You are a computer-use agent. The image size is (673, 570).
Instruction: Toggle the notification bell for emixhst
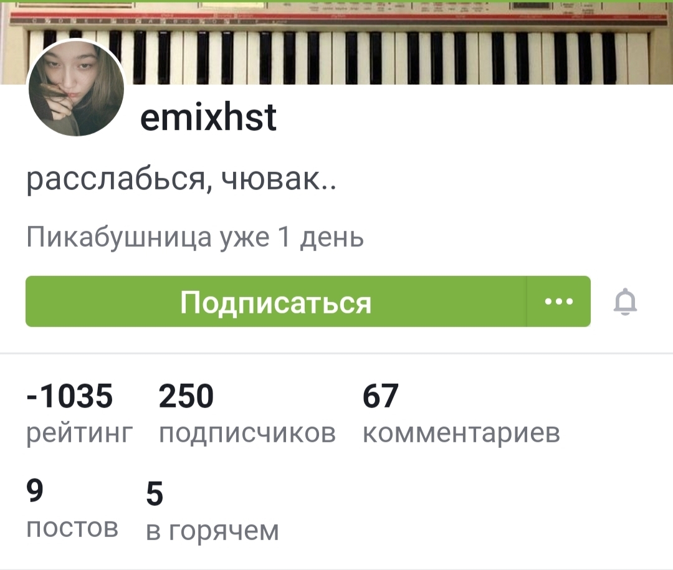point(625,302)
